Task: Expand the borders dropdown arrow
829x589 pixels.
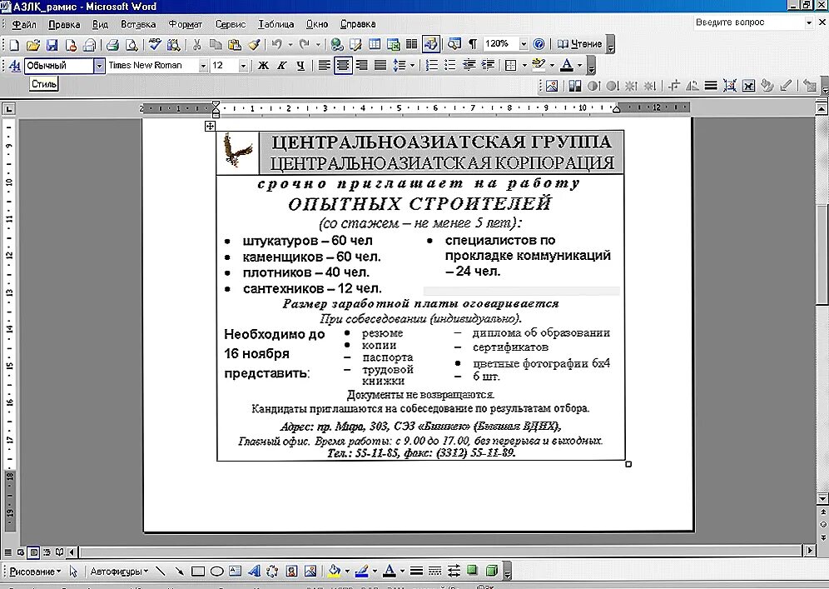Action: (524, 66)
